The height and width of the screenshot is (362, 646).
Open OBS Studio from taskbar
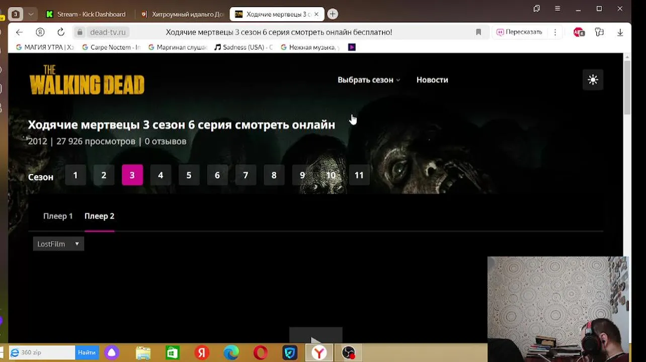pos(348,353)
